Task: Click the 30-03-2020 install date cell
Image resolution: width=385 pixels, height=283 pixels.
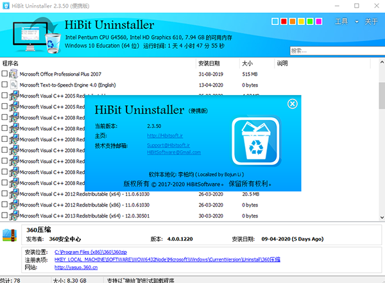Action: [211, 216]
